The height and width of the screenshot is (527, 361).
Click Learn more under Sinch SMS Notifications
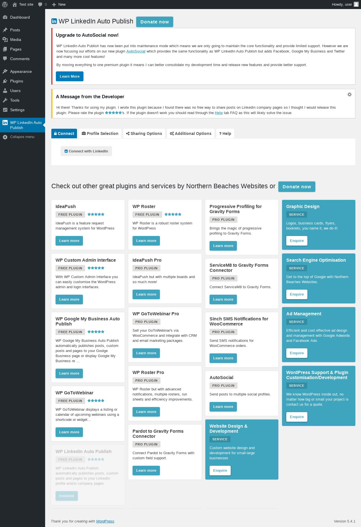click(223, 358)
